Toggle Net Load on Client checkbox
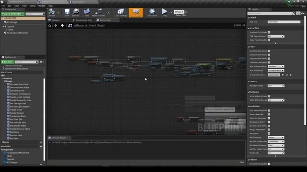The width and height of the screenshot is (307, 172). point(269,122)
